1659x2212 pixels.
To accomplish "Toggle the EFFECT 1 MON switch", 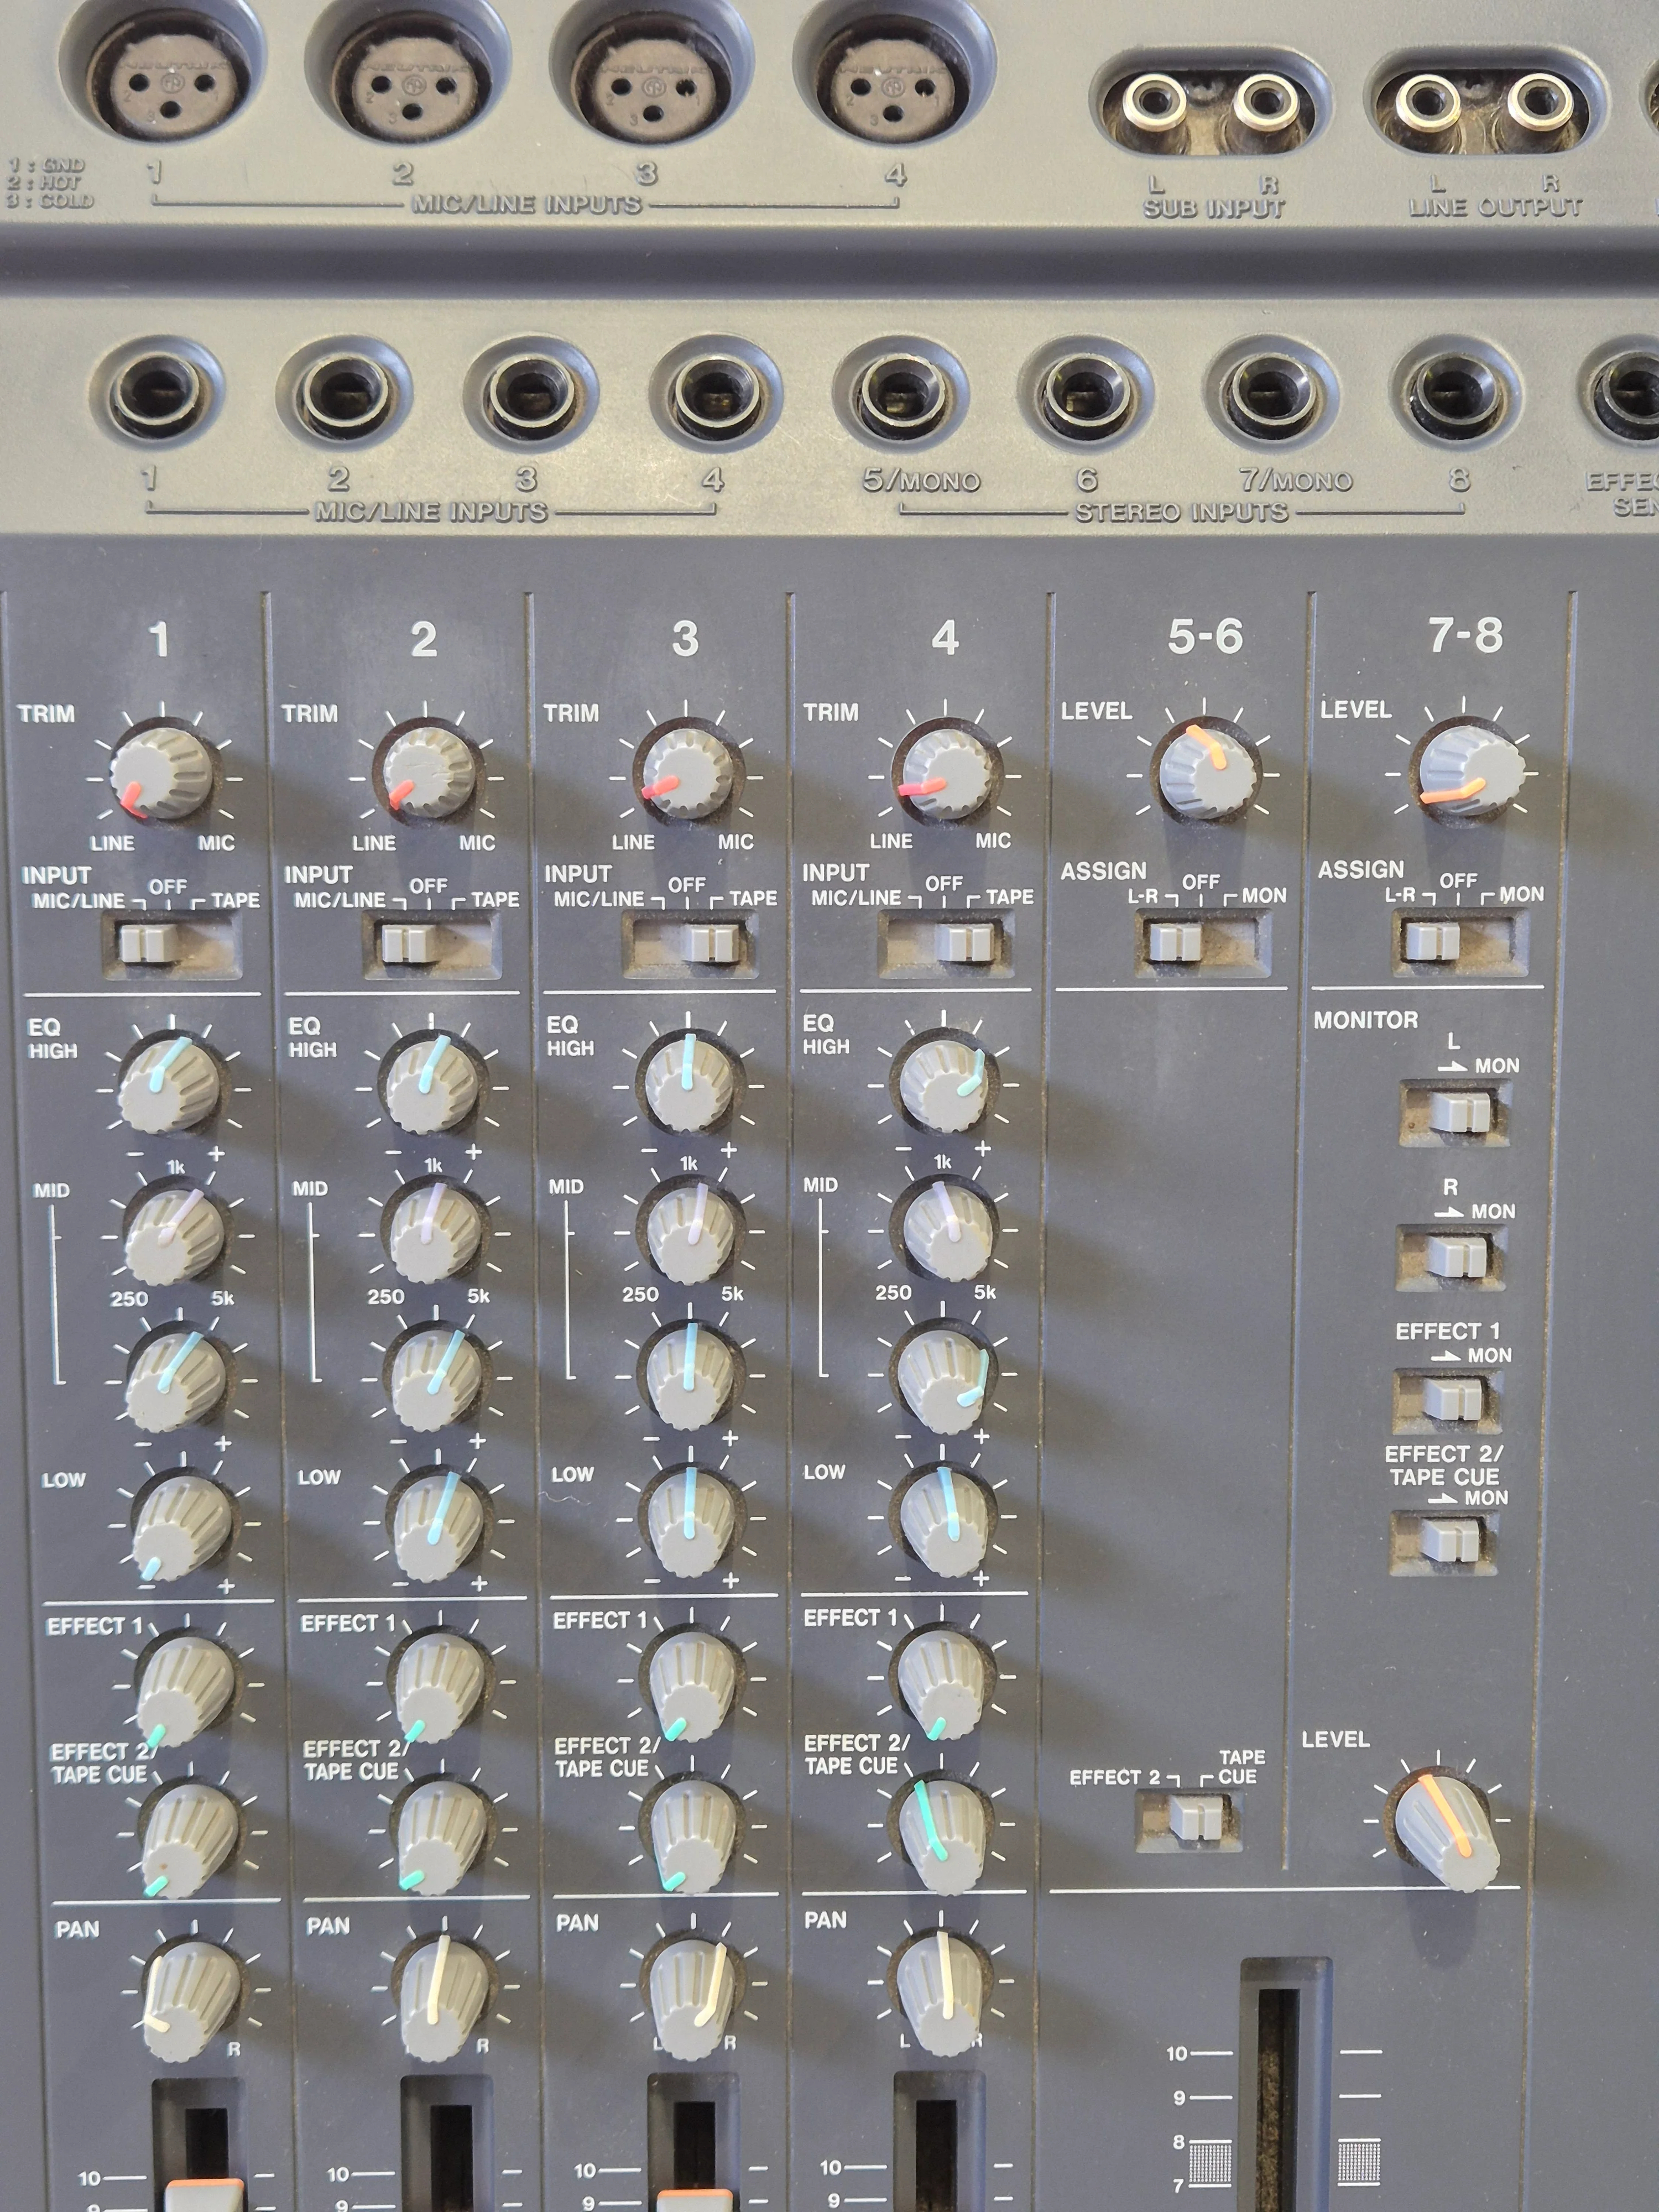I will pos(1448,1400).
